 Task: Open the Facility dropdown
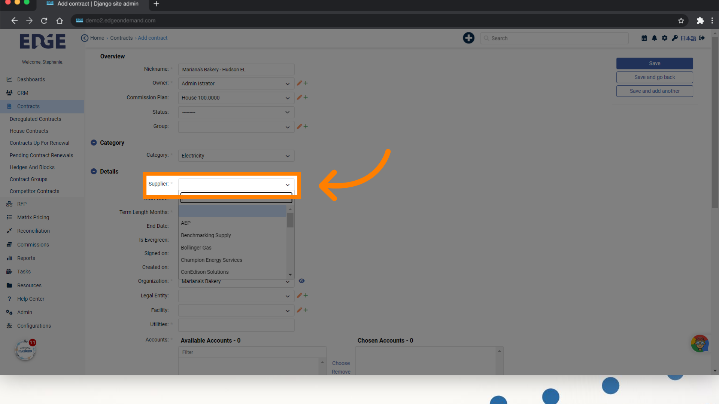click(236, 310)
